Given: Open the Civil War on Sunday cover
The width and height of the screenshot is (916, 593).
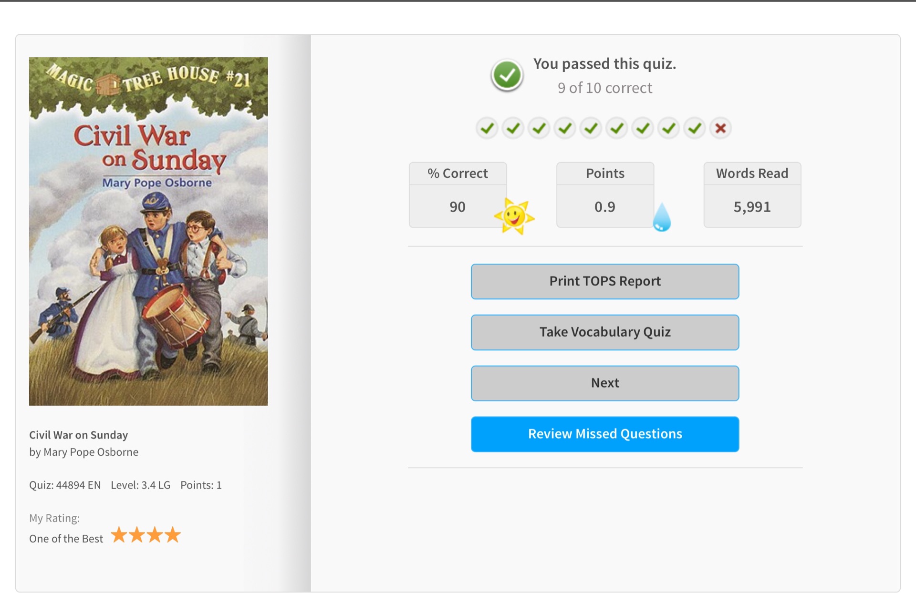Looking at the screenshot, I should point(148,232).
